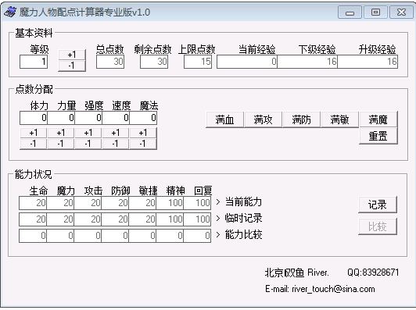Add one point to 魔法
This screenshot has width=416, height=310.
click(143, 133)
